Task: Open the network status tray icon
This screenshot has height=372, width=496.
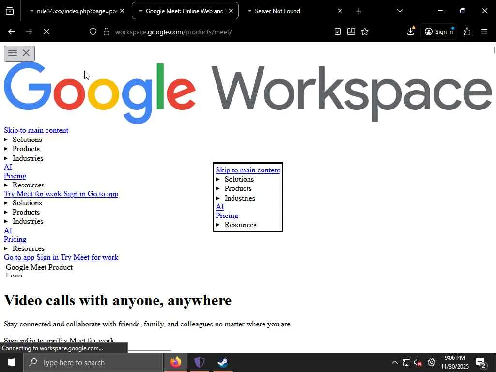Action: pyautogui.click(x=406, y=362)
